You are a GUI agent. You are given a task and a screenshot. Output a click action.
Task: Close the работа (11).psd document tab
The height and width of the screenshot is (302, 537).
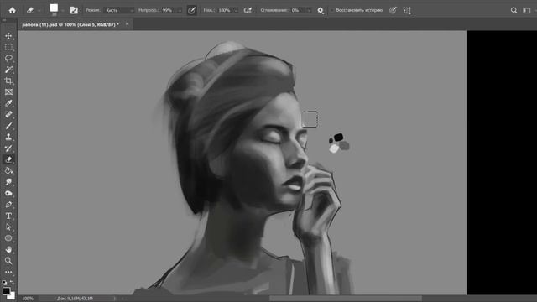click(127, 24)
